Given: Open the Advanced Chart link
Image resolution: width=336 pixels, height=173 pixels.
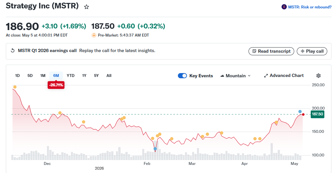Looking at the screenshot, I should pos(284,75).
